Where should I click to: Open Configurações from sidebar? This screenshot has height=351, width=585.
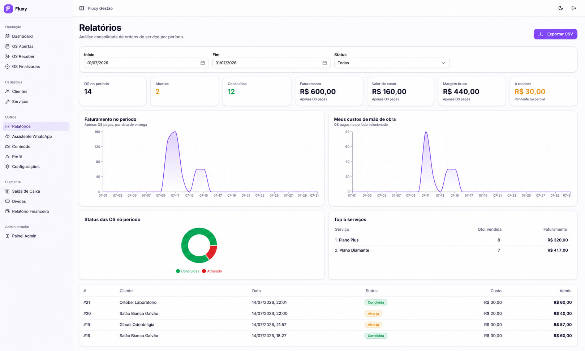click(x=36, y=167)
